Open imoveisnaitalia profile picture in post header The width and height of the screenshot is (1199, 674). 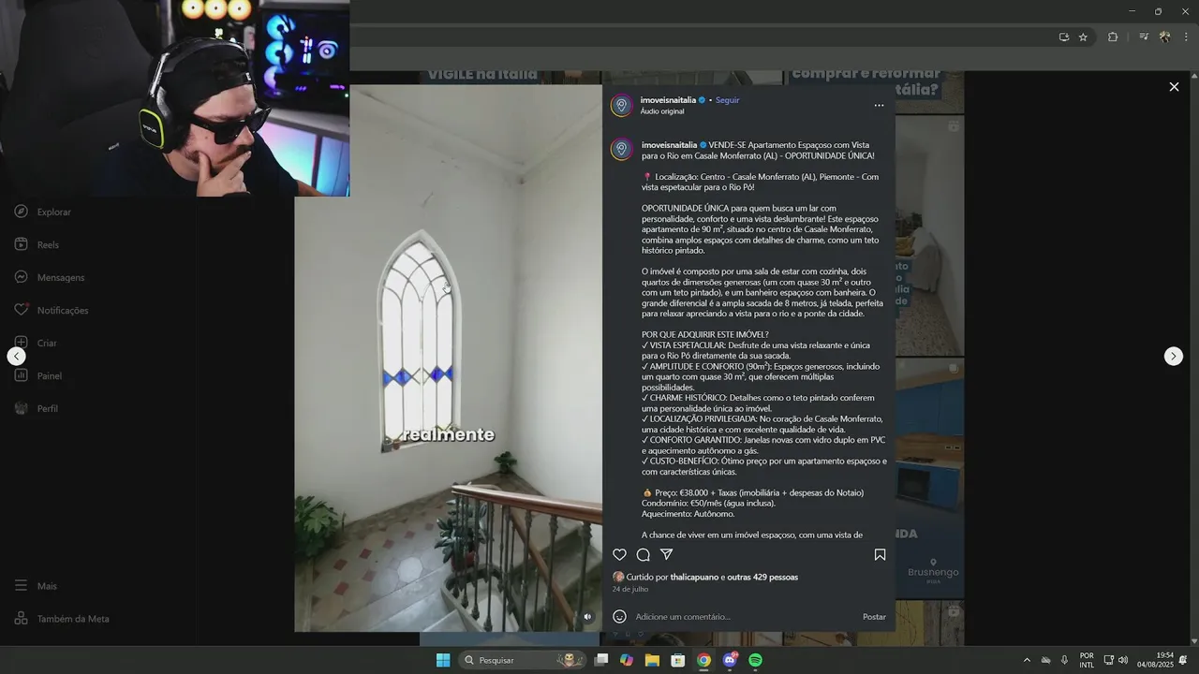[621, 105]
